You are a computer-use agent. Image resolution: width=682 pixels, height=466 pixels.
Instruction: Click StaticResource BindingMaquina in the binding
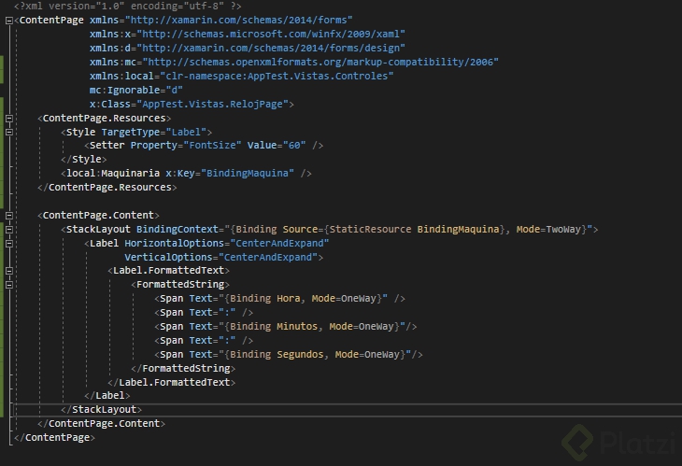[x=414, y=229]
